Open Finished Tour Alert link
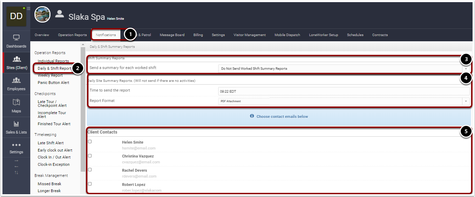 (54, 124)
